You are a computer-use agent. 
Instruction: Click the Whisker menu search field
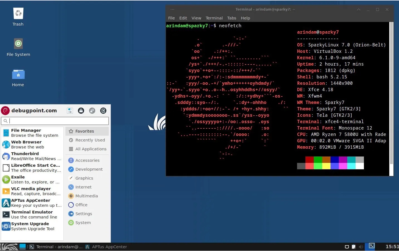click(55, 121)
